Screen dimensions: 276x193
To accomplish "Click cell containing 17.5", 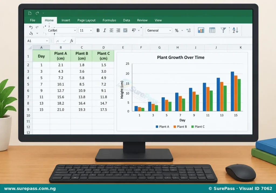I will point(103,110).
